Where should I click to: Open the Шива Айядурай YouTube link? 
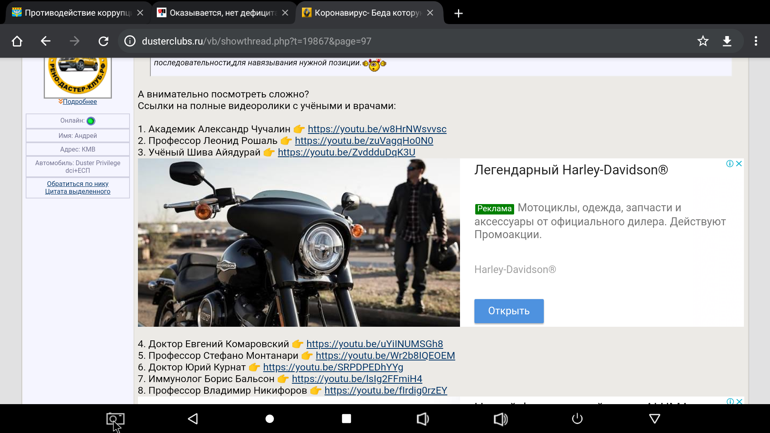point(346,152)
